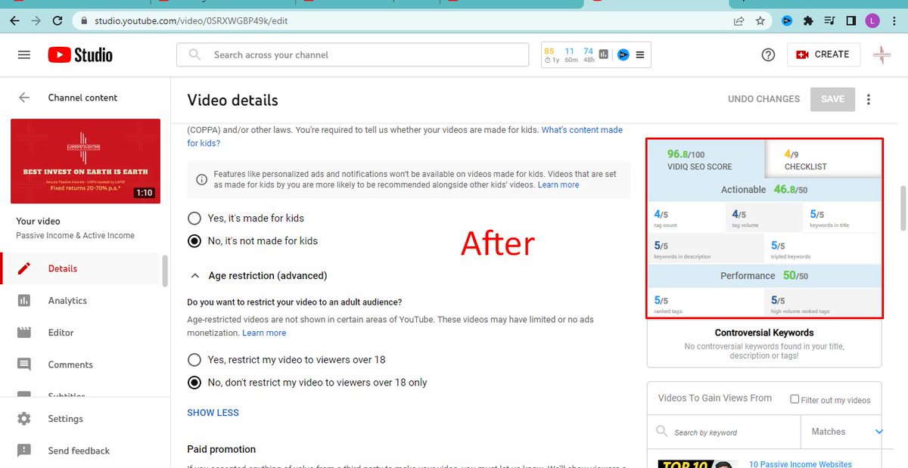The image size is (908, 468).
Task: Click the left sidebar scrollbar
Action: point(165,271)
